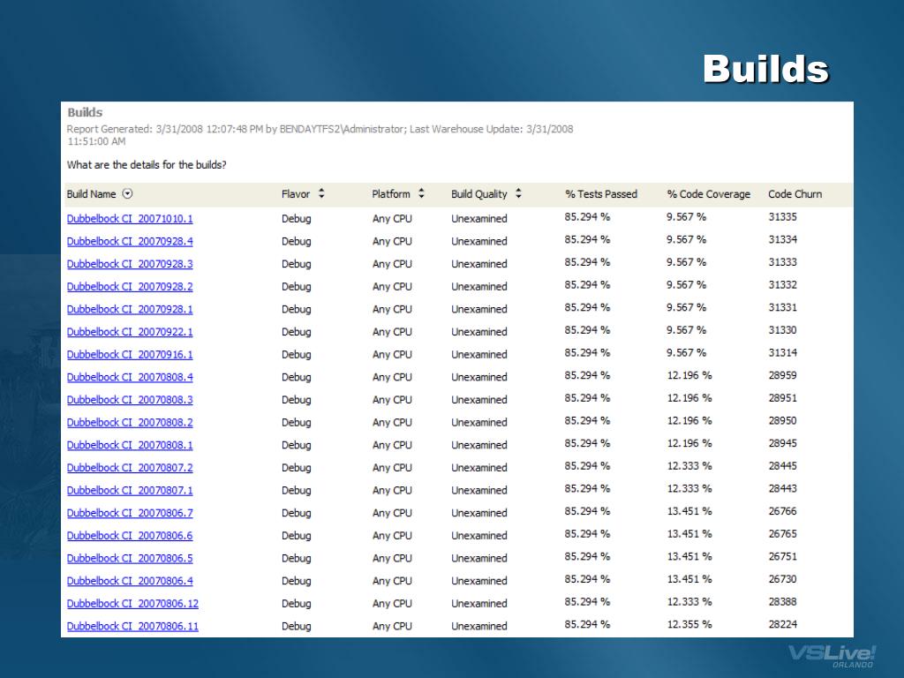This screenshot has height=678, width=904.
Task: Open build Dubbelbock CI_20071010.1
Action: (x=130, y=219)
